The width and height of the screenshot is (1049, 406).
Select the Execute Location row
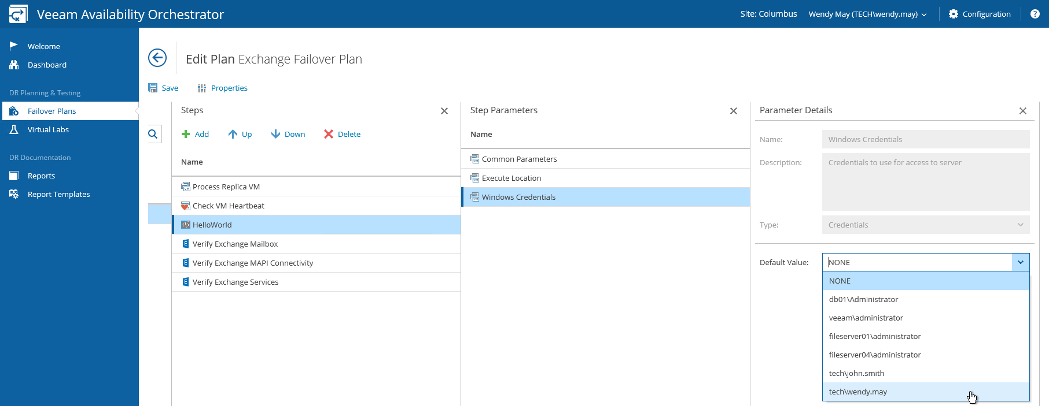pos(606,178)
